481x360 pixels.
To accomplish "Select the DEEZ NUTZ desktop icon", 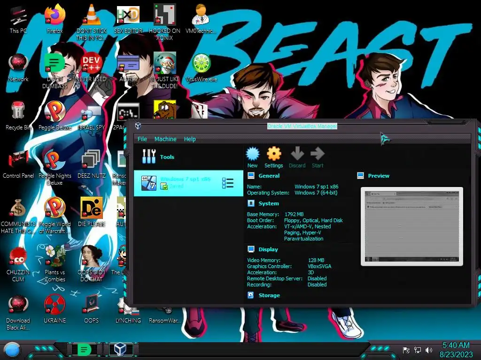I will [x=92, y=164].
